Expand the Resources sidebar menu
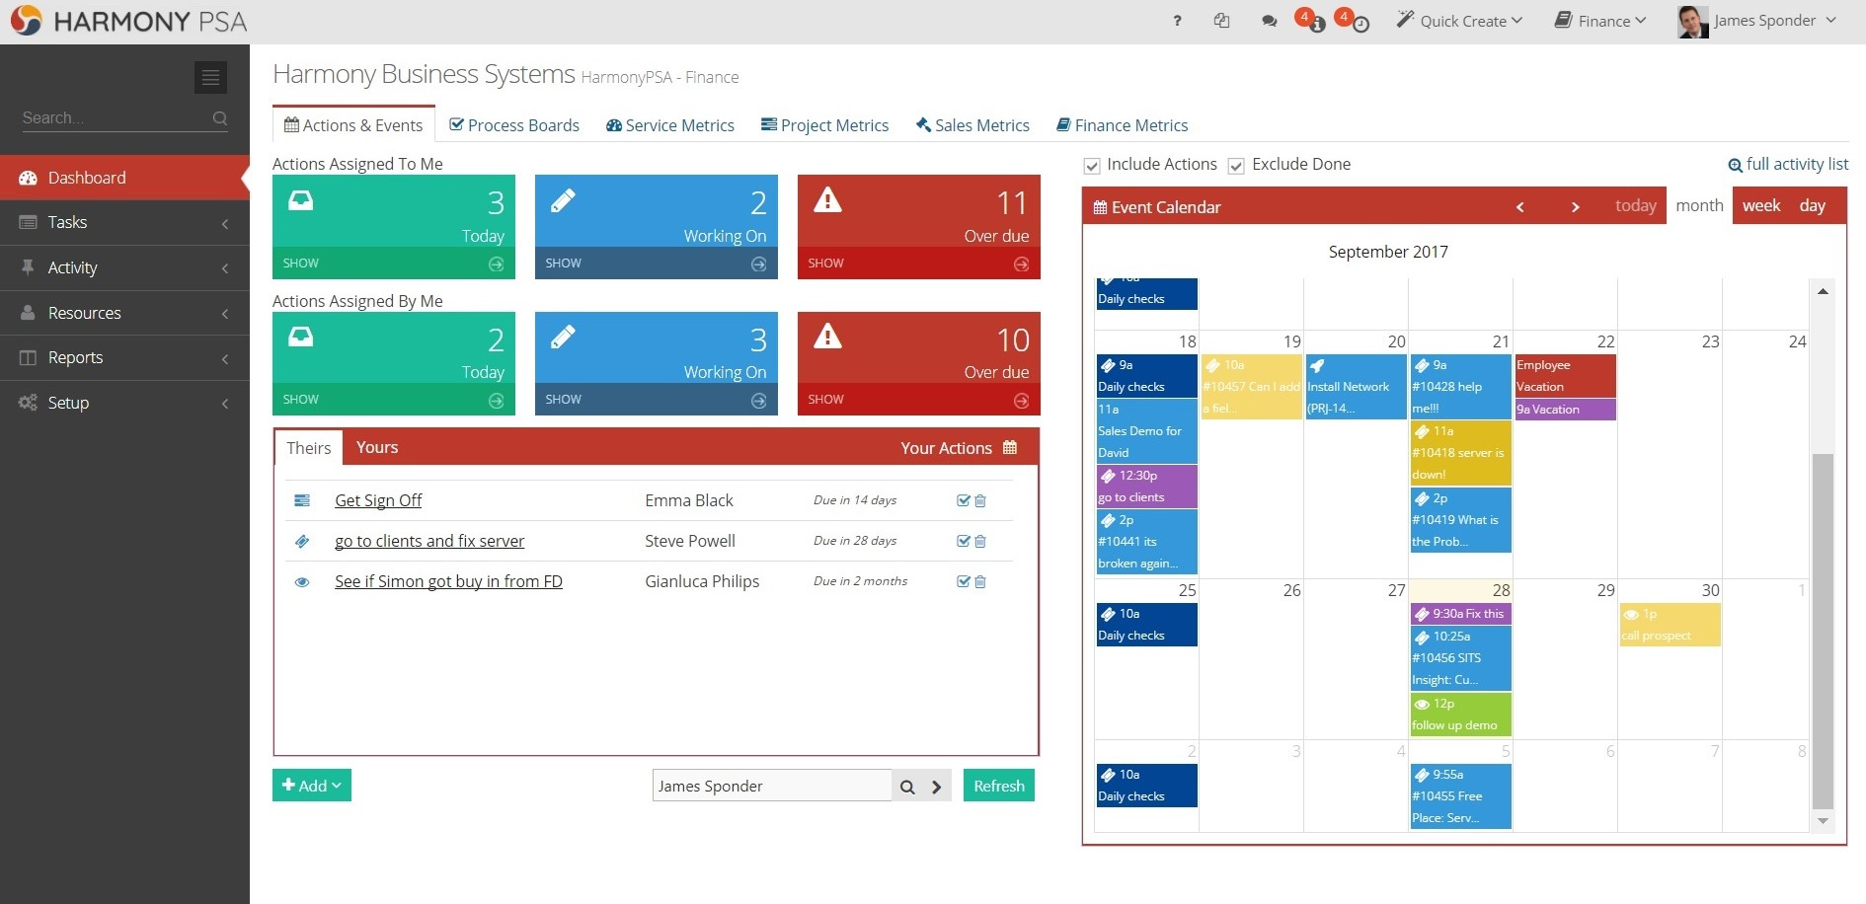1866x904 pixels. (124, 314)
